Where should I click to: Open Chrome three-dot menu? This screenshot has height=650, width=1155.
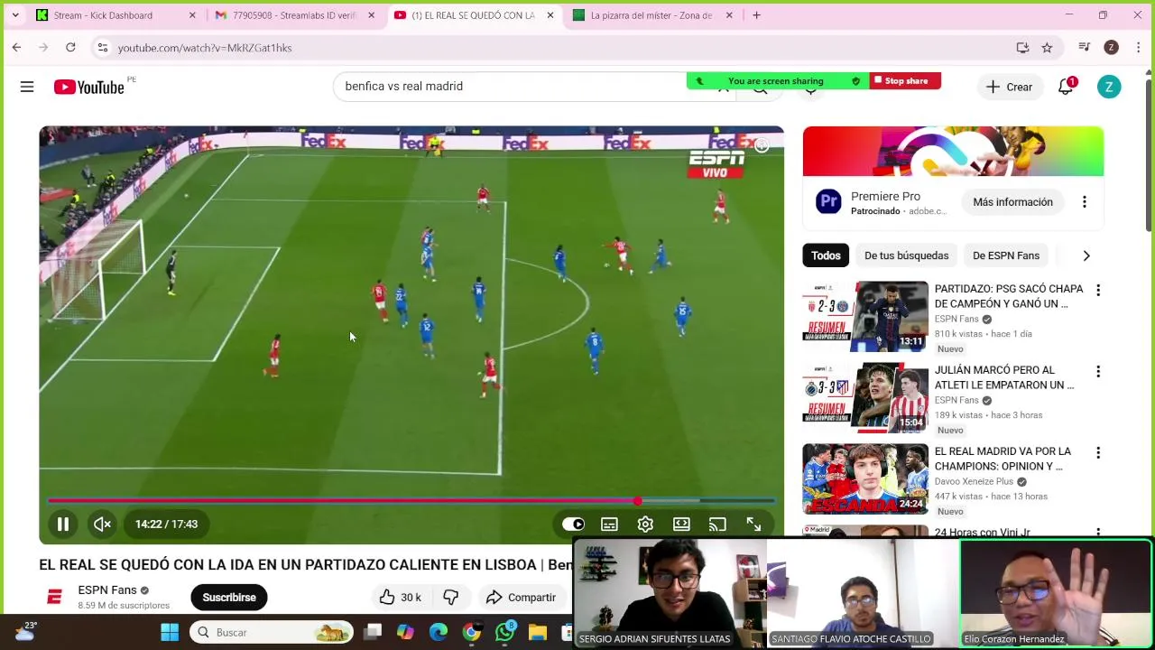1138,48
